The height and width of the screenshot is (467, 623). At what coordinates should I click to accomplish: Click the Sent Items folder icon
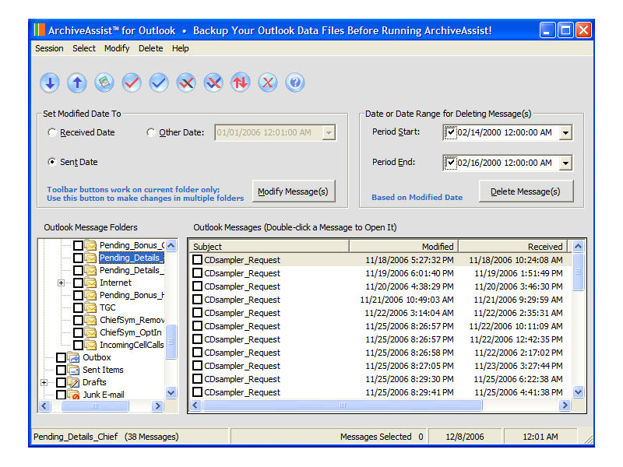tap(73, 370)
